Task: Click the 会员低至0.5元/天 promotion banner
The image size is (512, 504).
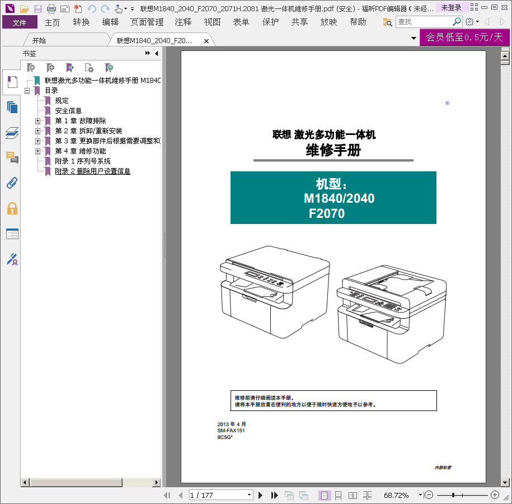Action: coord(464,38)
